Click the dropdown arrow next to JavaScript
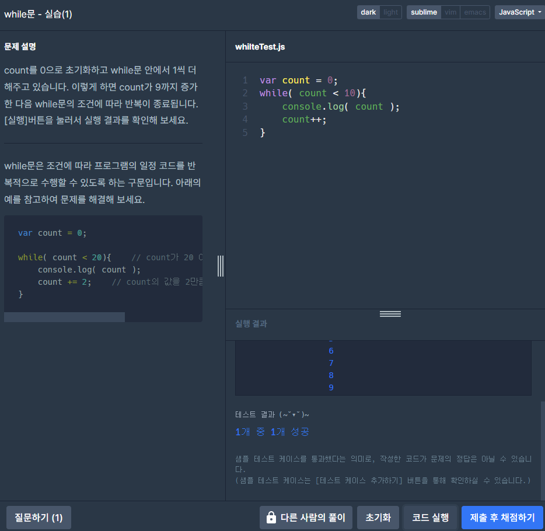The height and width of the screenshot is (531, 545). point(539,12)
